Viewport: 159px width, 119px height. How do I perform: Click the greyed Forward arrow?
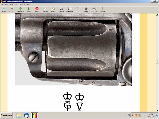[12, 10]
